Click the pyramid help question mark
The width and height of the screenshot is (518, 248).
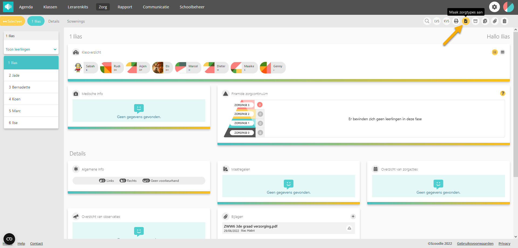(503, 93)
